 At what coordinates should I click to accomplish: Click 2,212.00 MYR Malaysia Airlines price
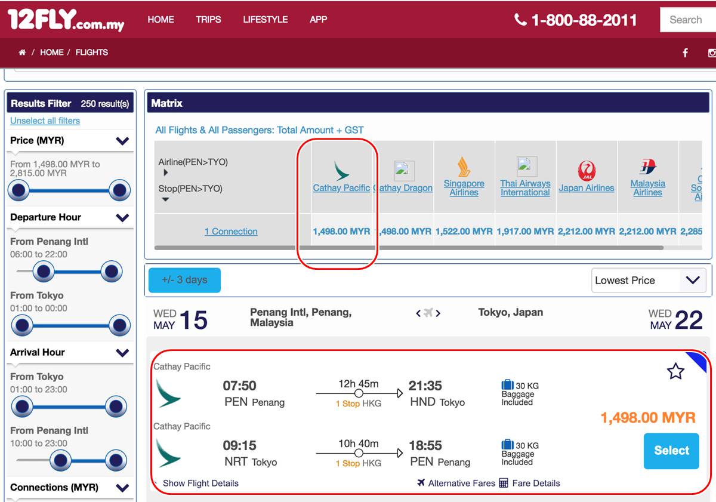click(648, 232)
